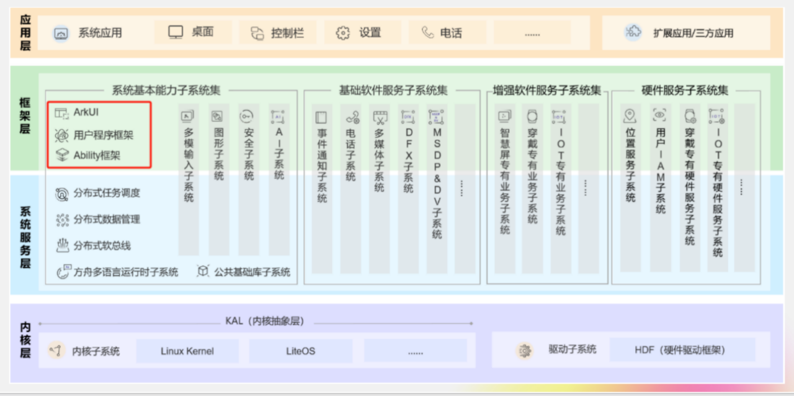
Task: Click the icon above DFX子系统
Action: tap(408, 117)
